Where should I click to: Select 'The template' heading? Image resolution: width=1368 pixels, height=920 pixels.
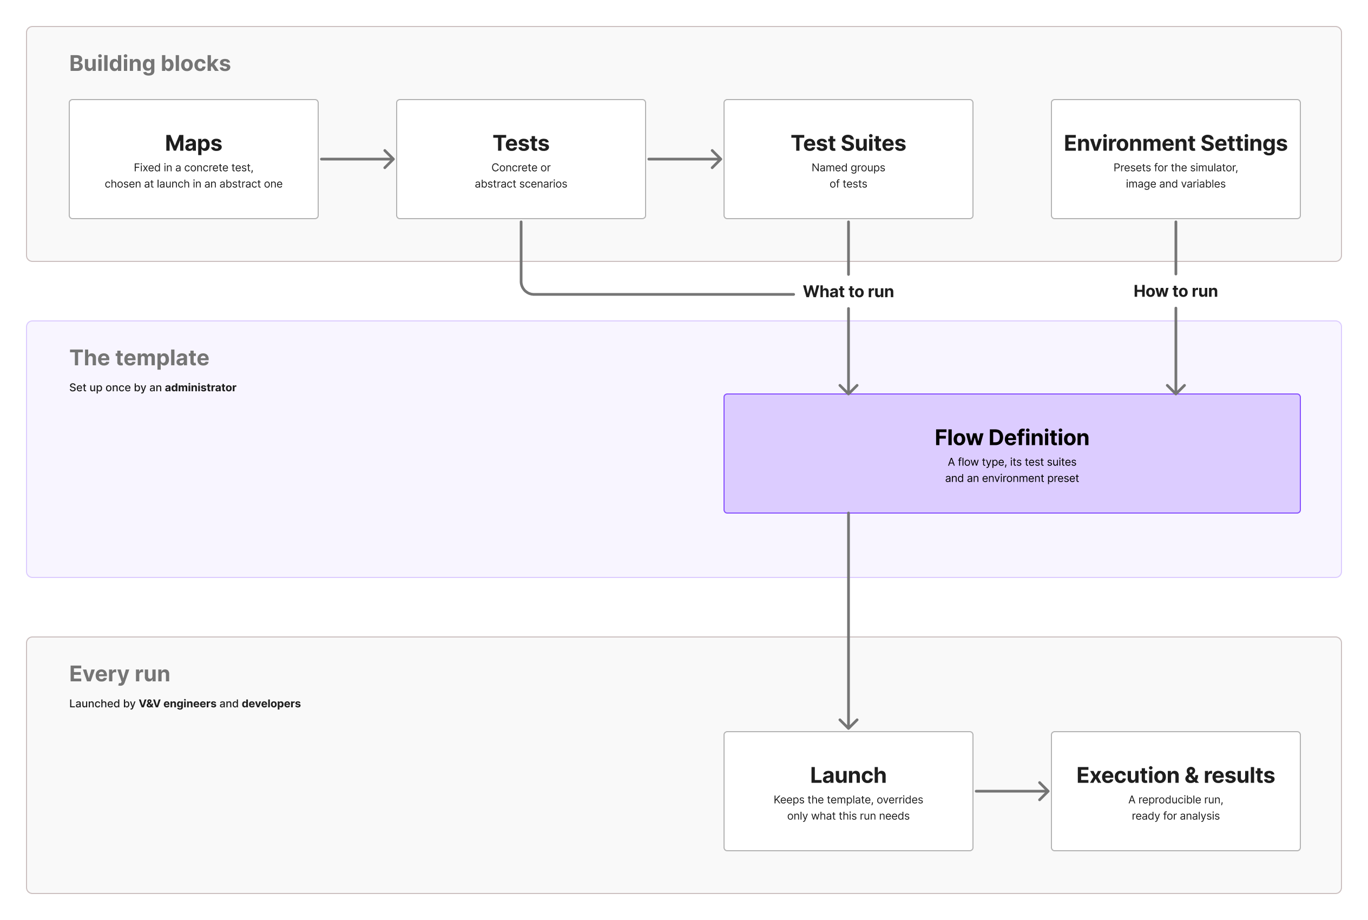139,358
